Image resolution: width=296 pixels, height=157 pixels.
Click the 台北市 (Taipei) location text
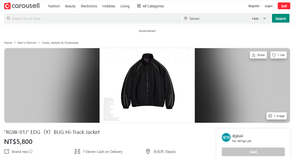165,152
